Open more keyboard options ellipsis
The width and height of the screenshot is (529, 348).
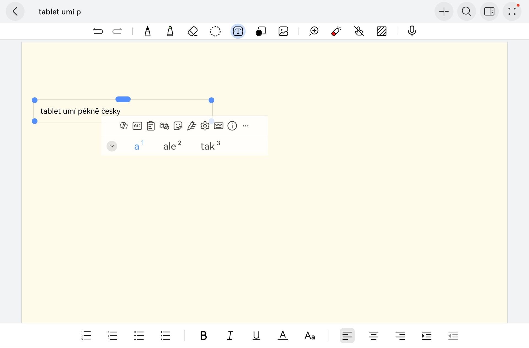(x=246, y=126)
